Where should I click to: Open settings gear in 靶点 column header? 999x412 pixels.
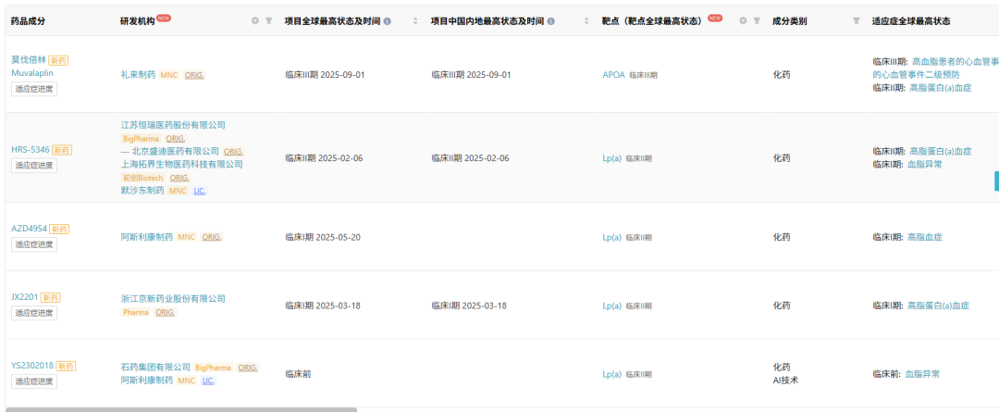tap(743, 21)
